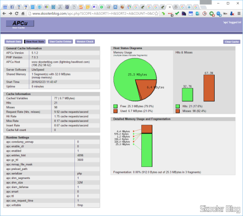
Task: Click the green 32.7% hits bar
Action: (x=187, y=95)
